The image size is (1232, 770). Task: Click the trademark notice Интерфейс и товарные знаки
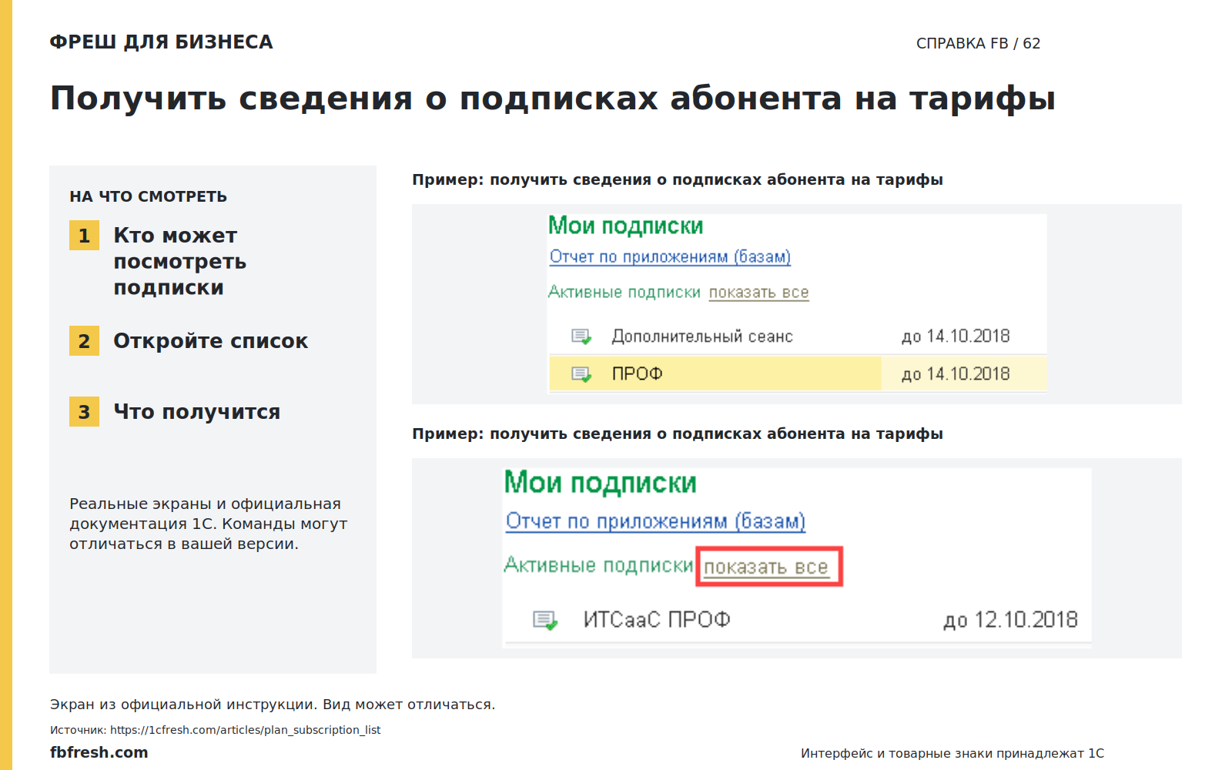[952, 753]
